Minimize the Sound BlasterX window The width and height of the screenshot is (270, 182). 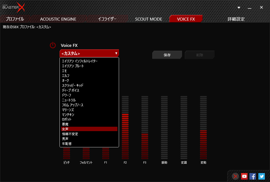(x=249, y=8)
